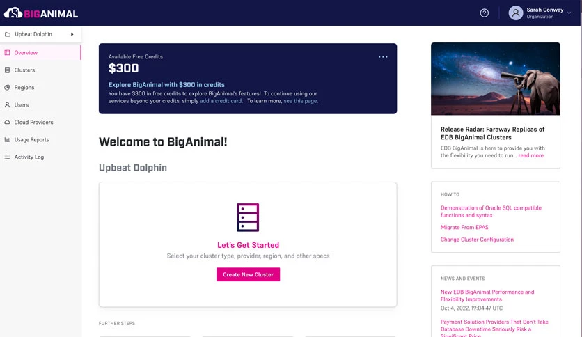Viewport: 582px width, 337px height.
Task: Follow the 'see this page' link
Action: [x=300, y=101]
